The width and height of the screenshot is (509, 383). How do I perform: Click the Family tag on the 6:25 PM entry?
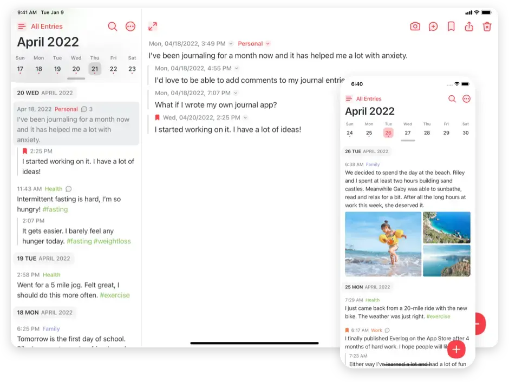[51, 328]
